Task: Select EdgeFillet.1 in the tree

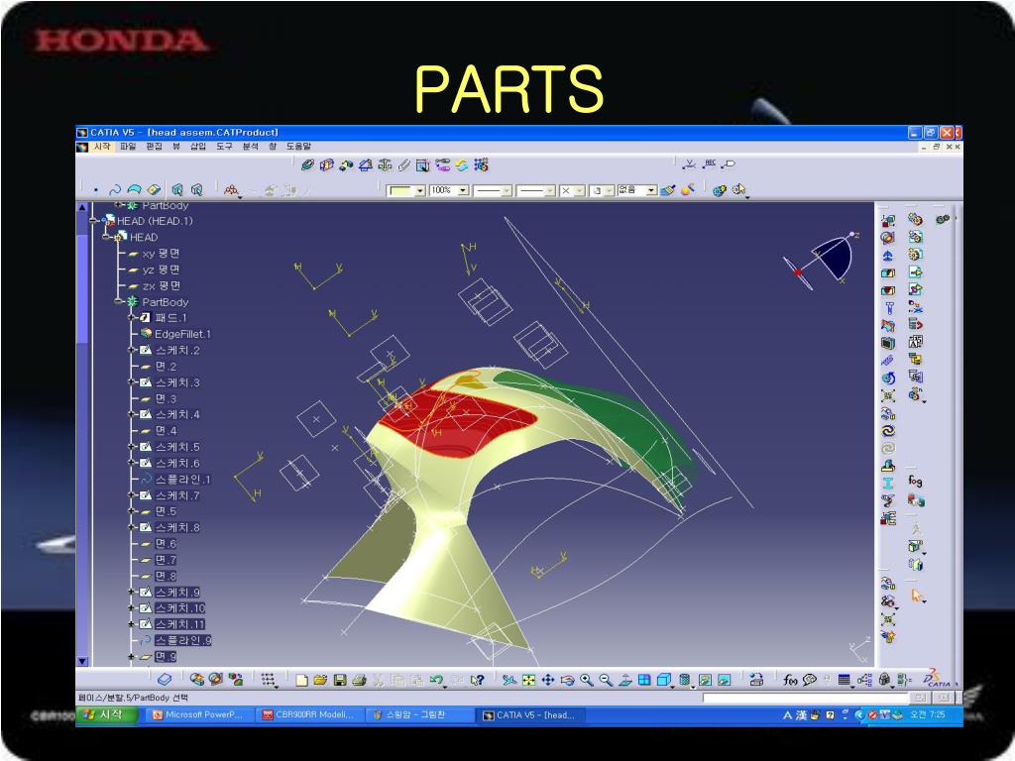Action: [x=182, y=334]
